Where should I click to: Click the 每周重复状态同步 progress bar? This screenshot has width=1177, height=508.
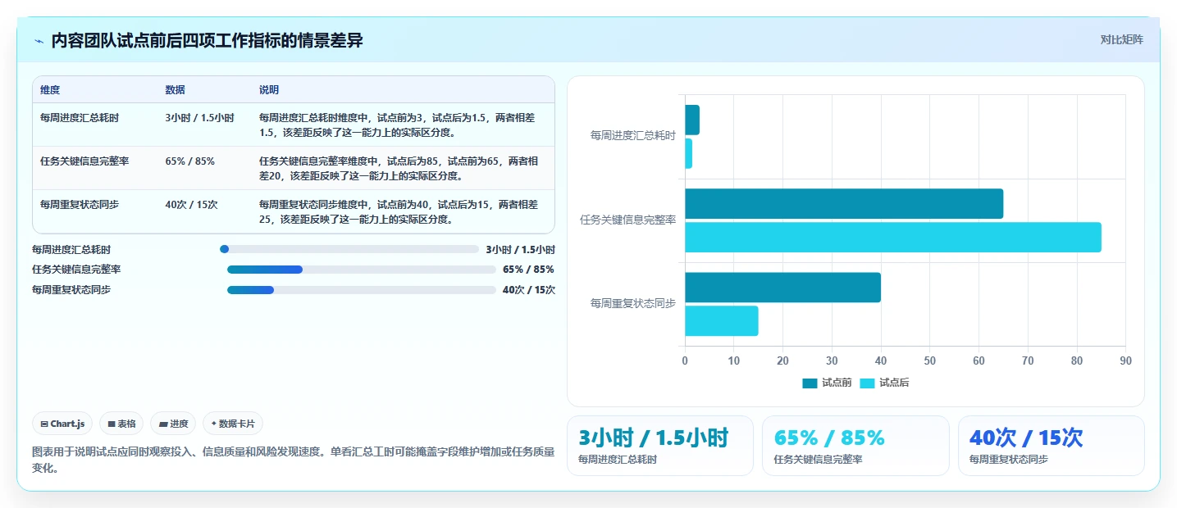tap(362, 290)
